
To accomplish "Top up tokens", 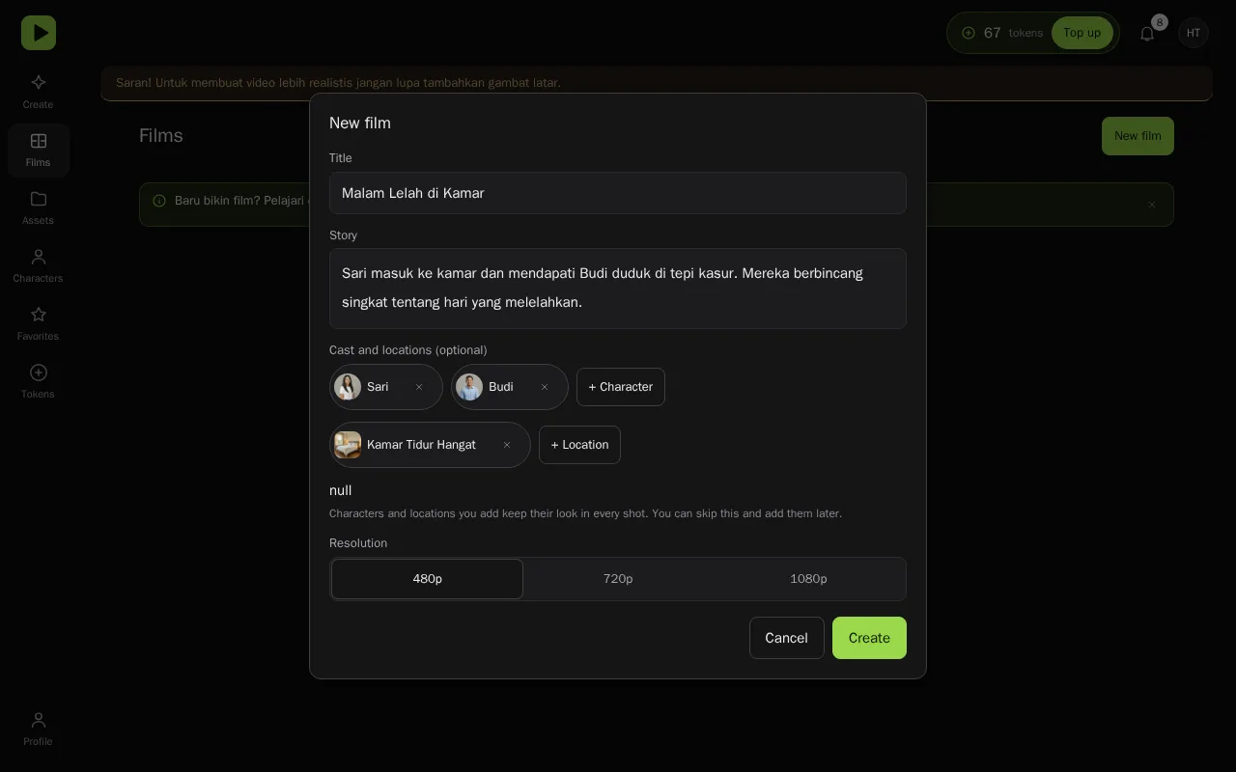I will [1081, 33].
